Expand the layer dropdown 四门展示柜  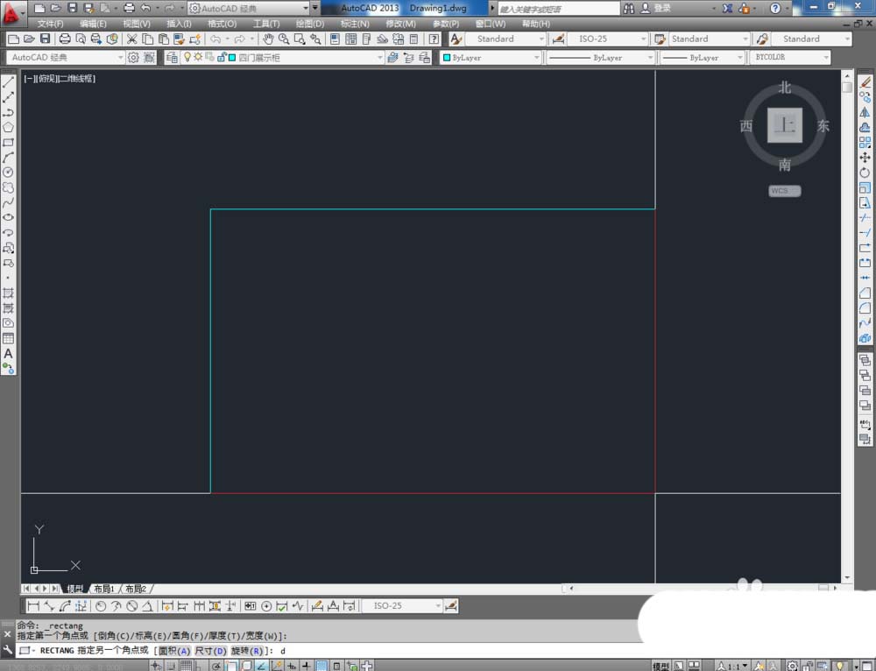(380, 58)
